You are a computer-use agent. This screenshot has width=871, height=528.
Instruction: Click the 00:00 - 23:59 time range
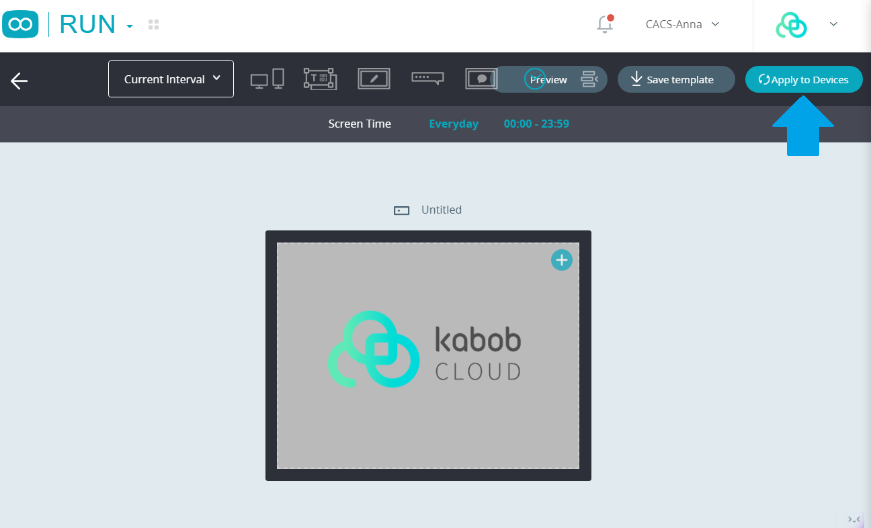(536, 124)
